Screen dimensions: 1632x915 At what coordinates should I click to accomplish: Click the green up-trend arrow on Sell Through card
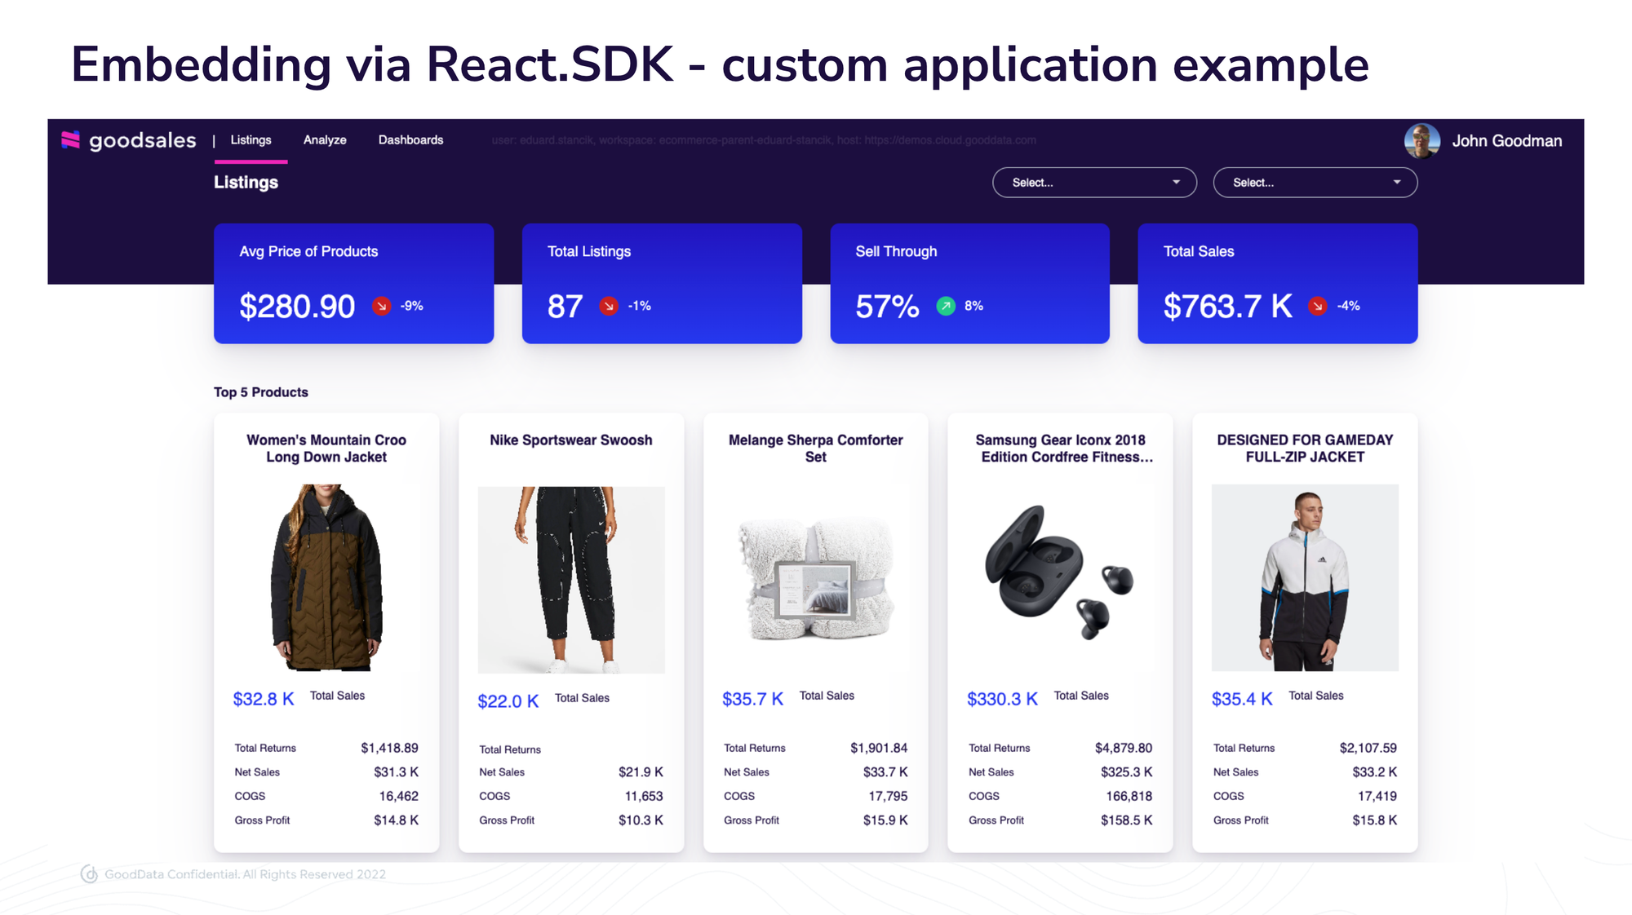pos(946,306)
